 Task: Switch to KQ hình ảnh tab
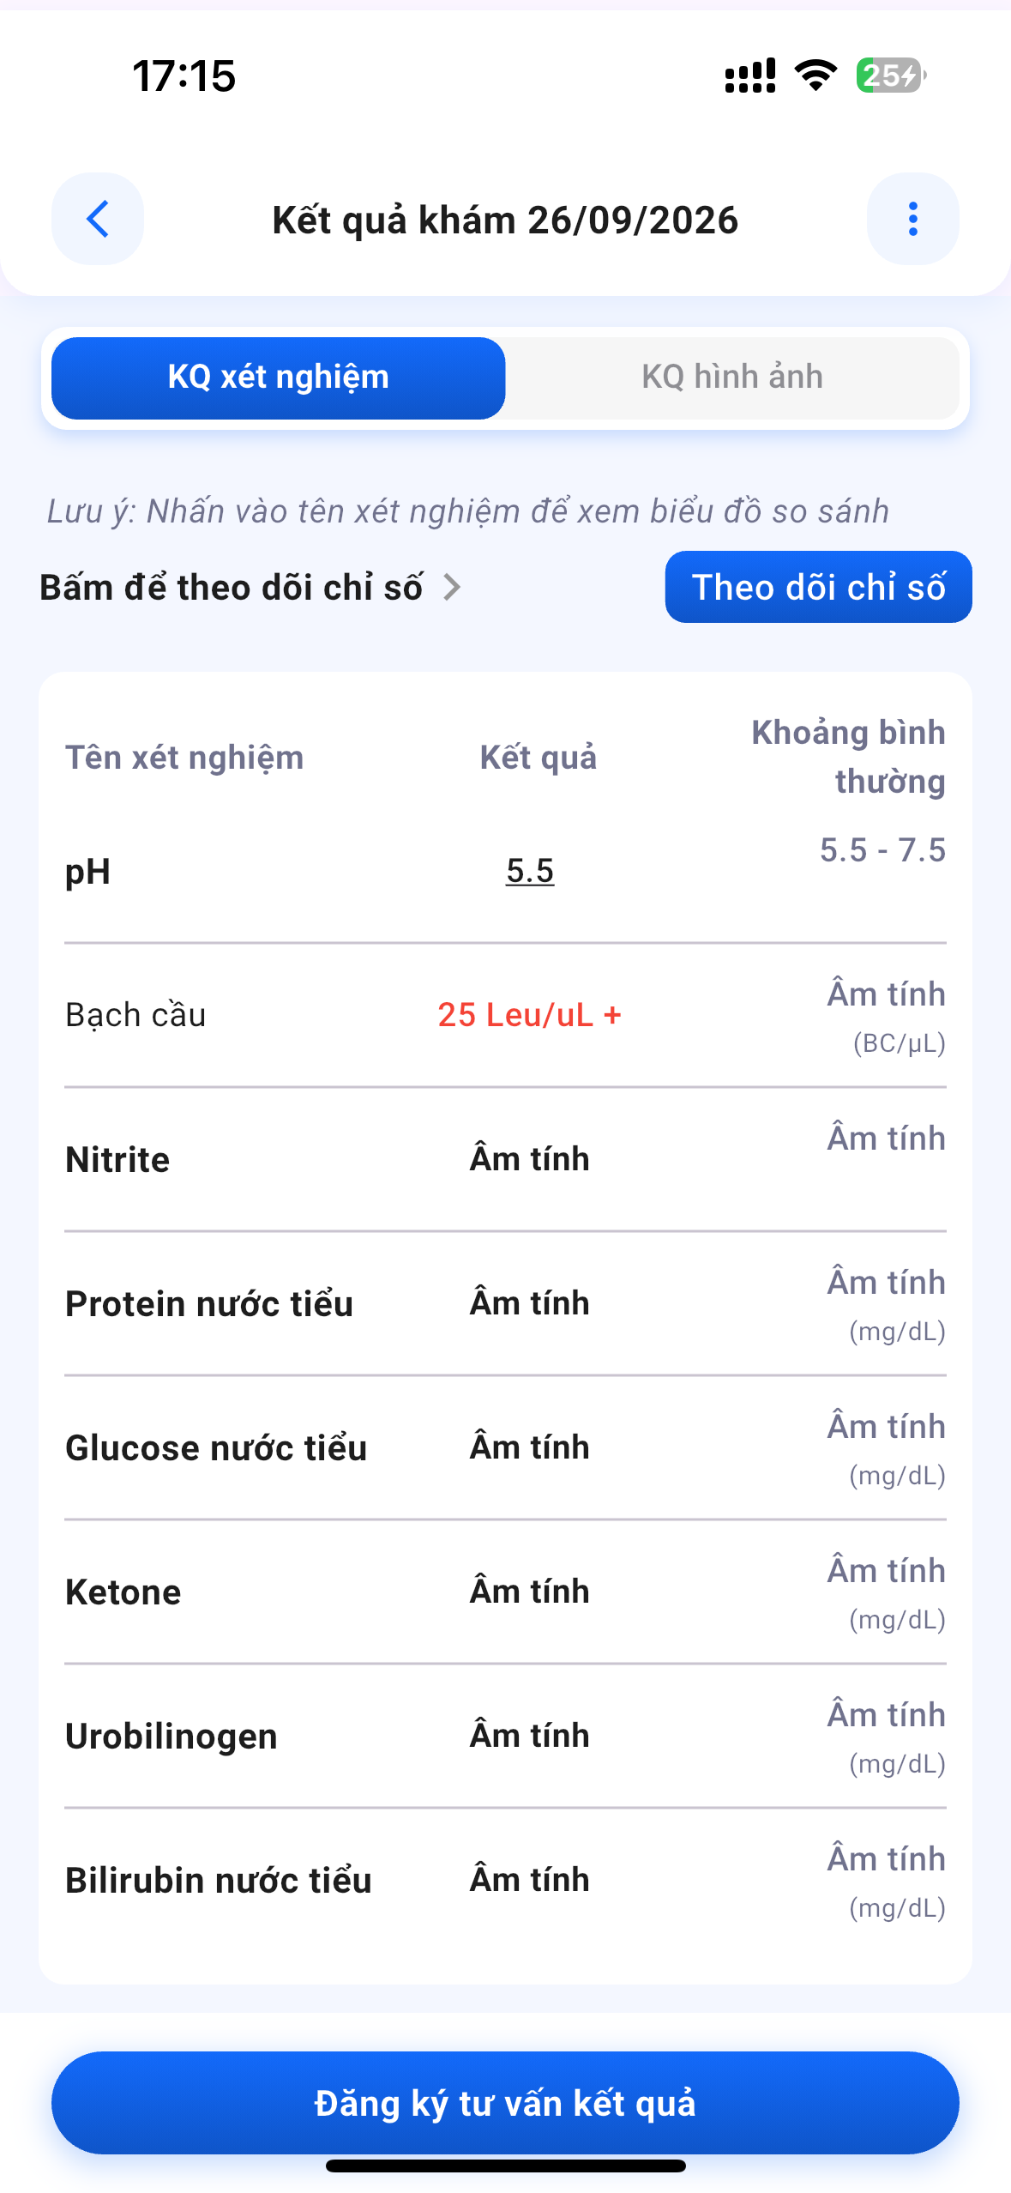pos(732,378)
